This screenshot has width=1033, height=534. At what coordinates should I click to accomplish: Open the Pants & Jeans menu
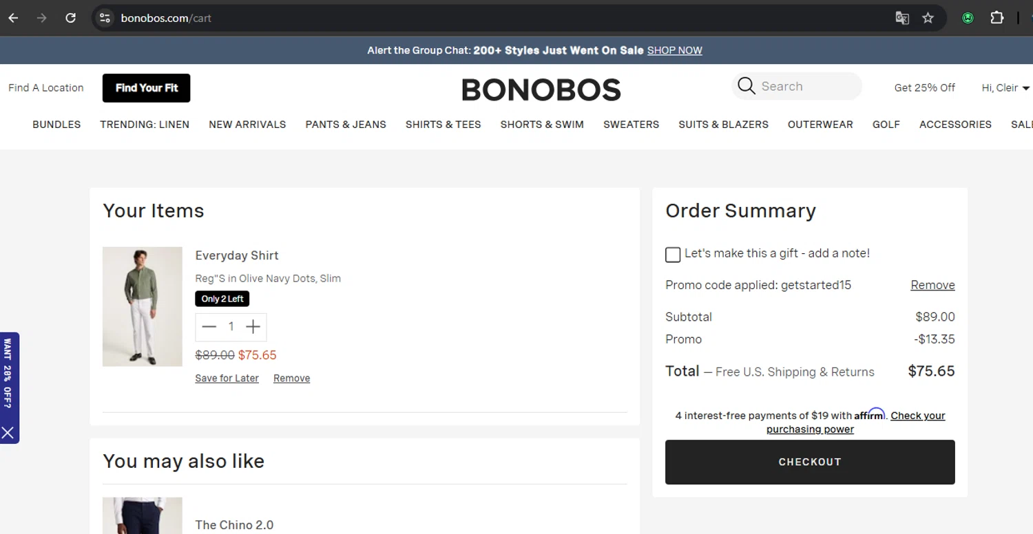tap(346, 125)
